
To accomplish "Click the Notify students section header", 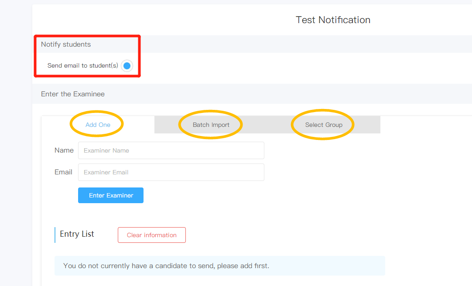I will click(x=66, y=44).
